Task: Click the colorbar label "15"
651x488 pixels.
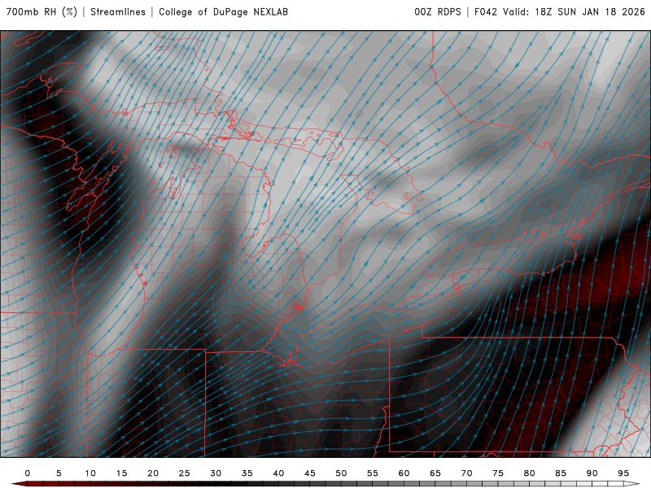Action: pyautogui.click(x=121, y=473)
